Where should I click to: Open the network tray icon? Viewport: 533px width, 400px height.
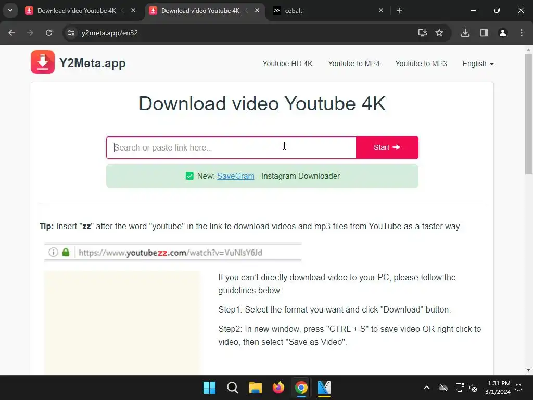coord(460,387)
